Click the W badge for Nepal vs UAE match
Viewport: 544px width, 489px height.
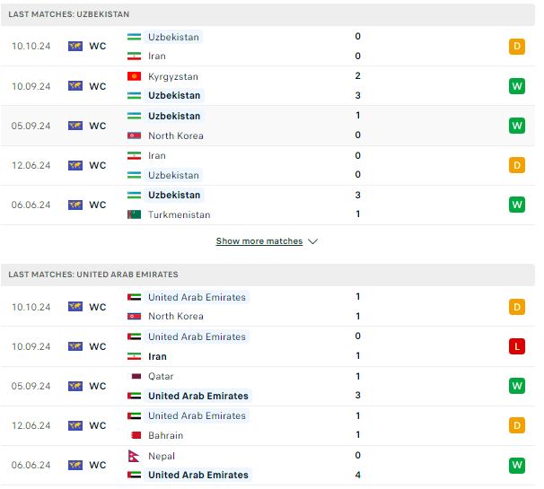tap(516, 465)
